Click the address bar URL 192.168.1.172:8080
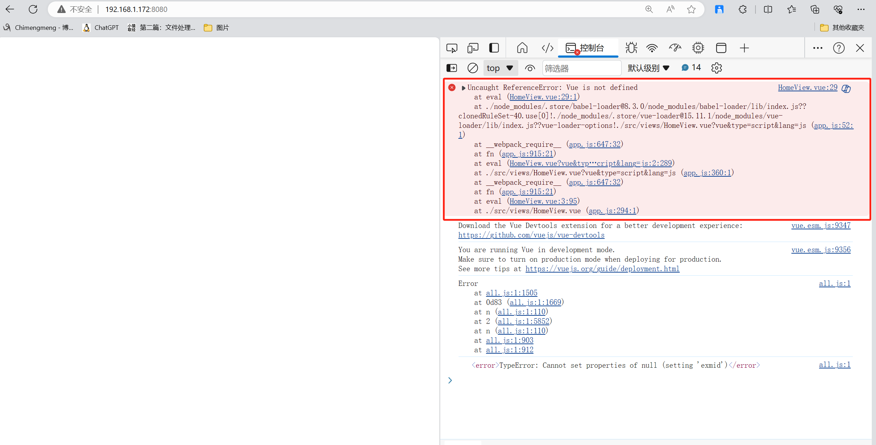The height and width of the screenshot is (445, 876). (136, 9)
